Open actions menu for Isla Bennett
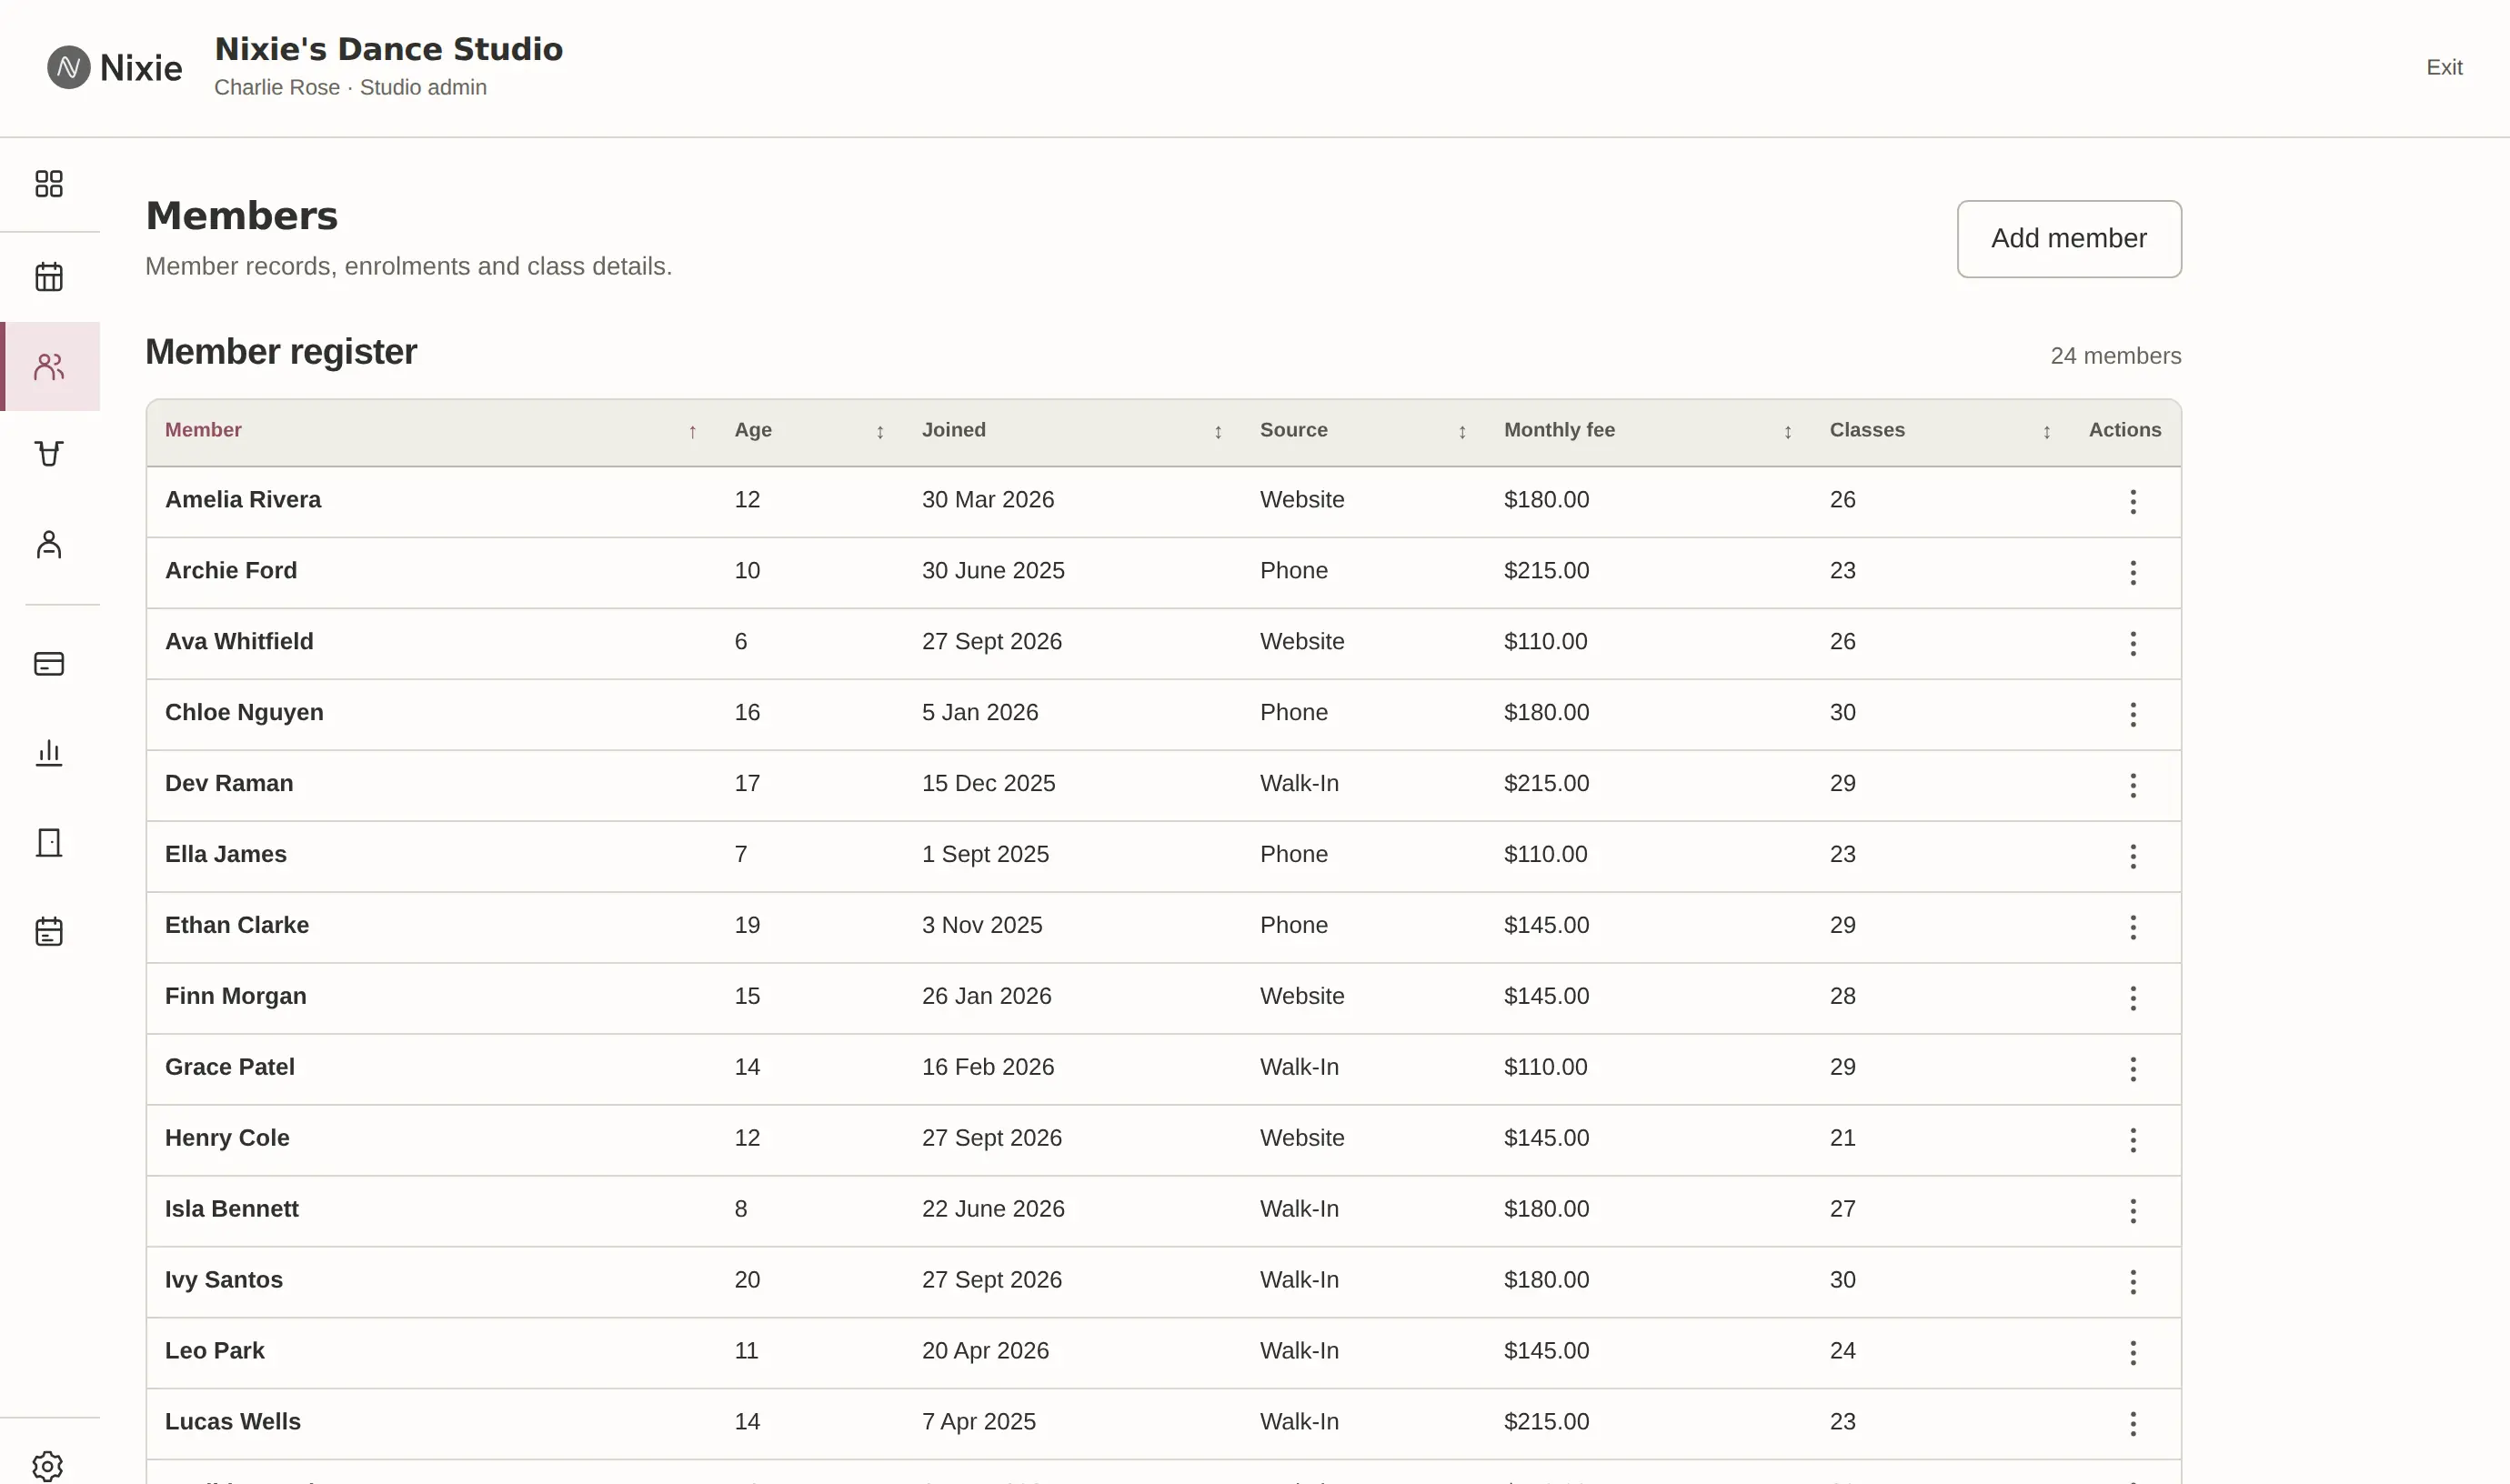Screen dimensions: 2510x1484 click(x=2133, y=1211)
